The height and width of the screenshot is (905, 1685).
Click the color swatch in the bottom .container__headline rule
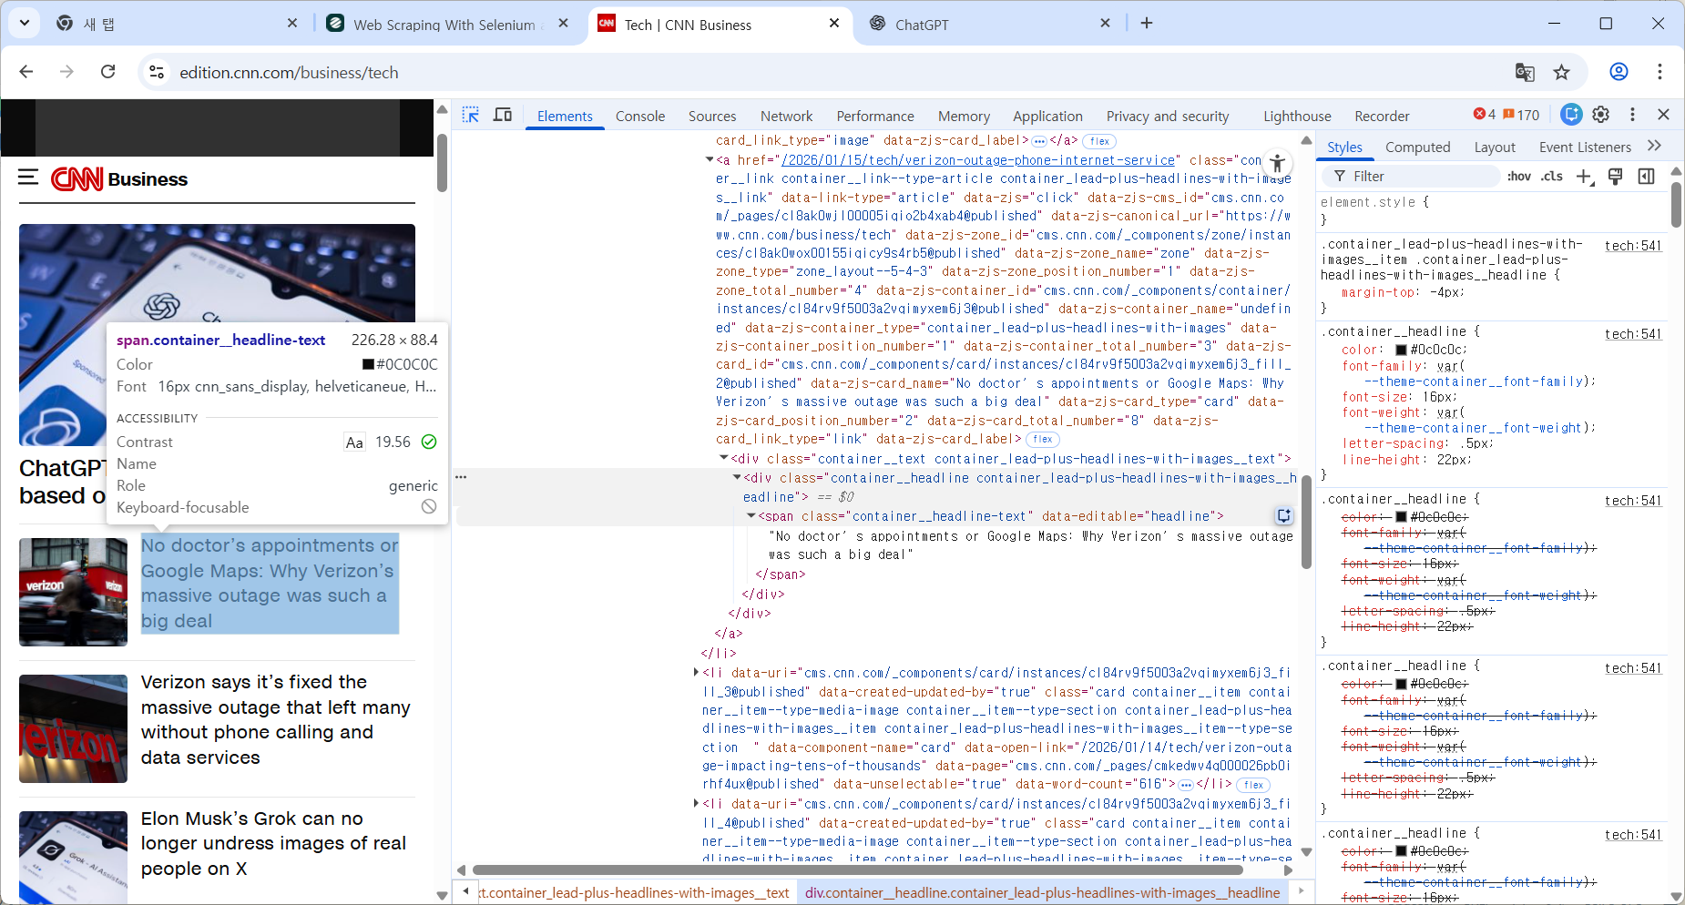click(x=1402, y=851)
